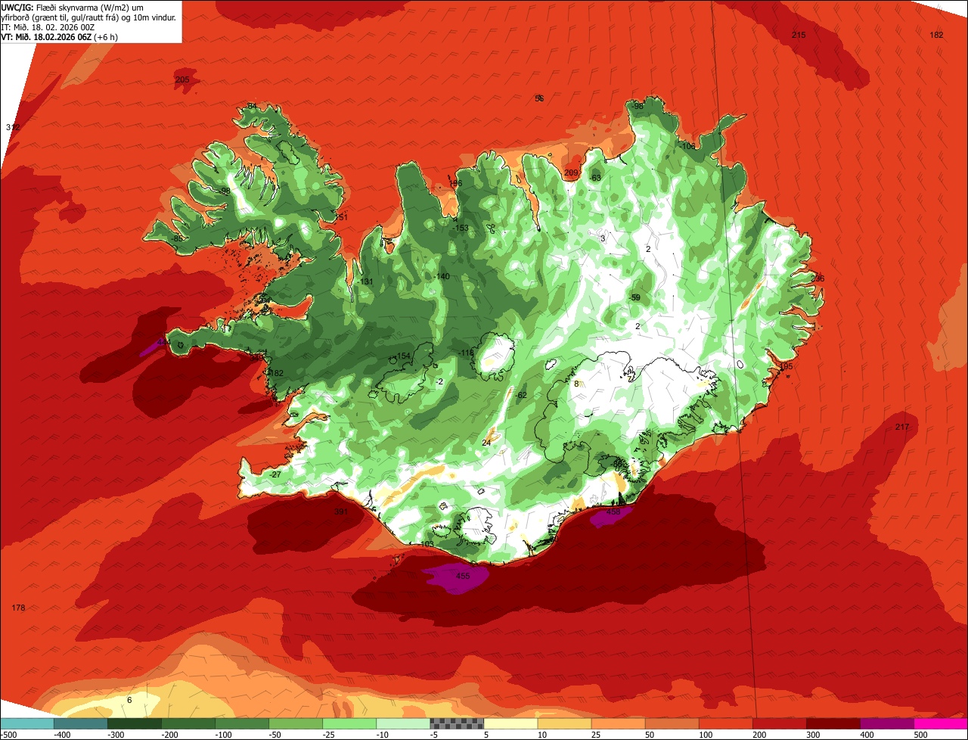Viewport: 968px width, 740px height.
Task: Click the inland map value -140
Action: click(442, 276)
